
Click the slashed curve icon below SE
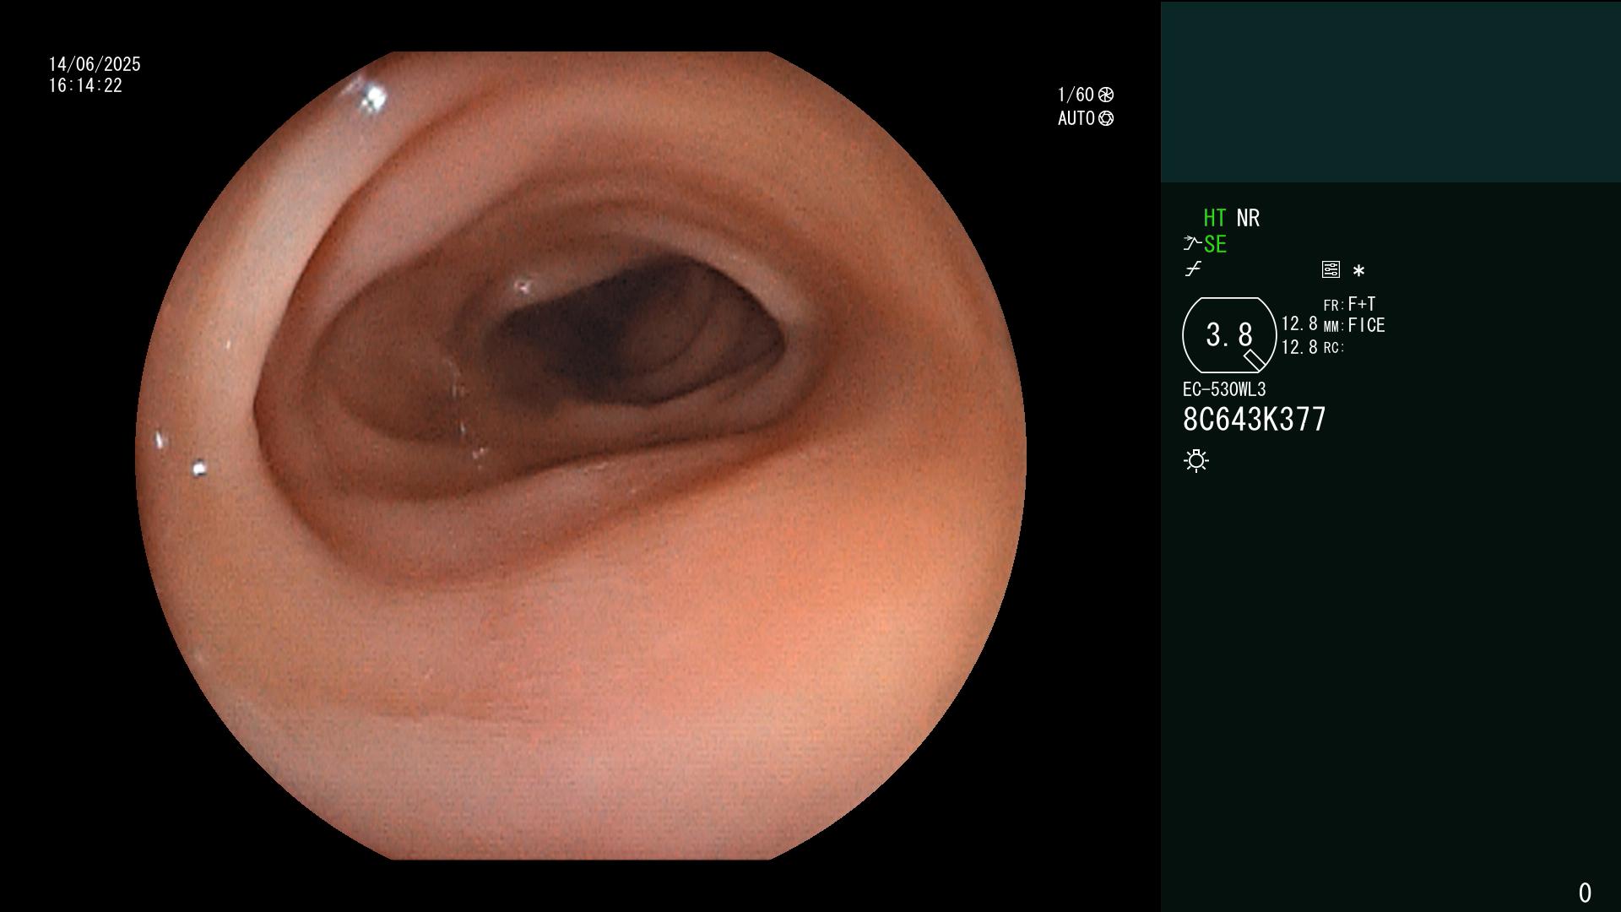click(x=1193, y=269)
